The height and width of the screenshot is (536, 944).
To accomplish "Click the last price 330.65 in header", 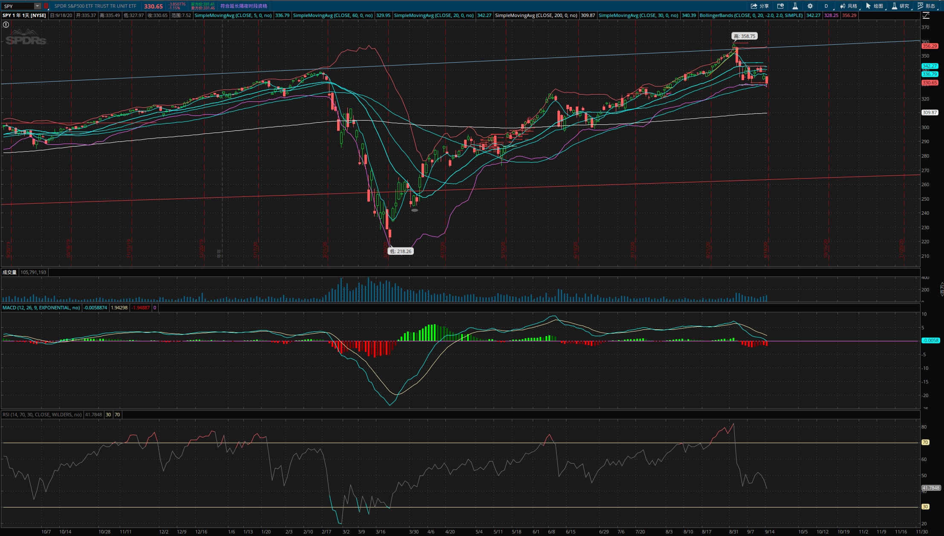I will (153, 6).
